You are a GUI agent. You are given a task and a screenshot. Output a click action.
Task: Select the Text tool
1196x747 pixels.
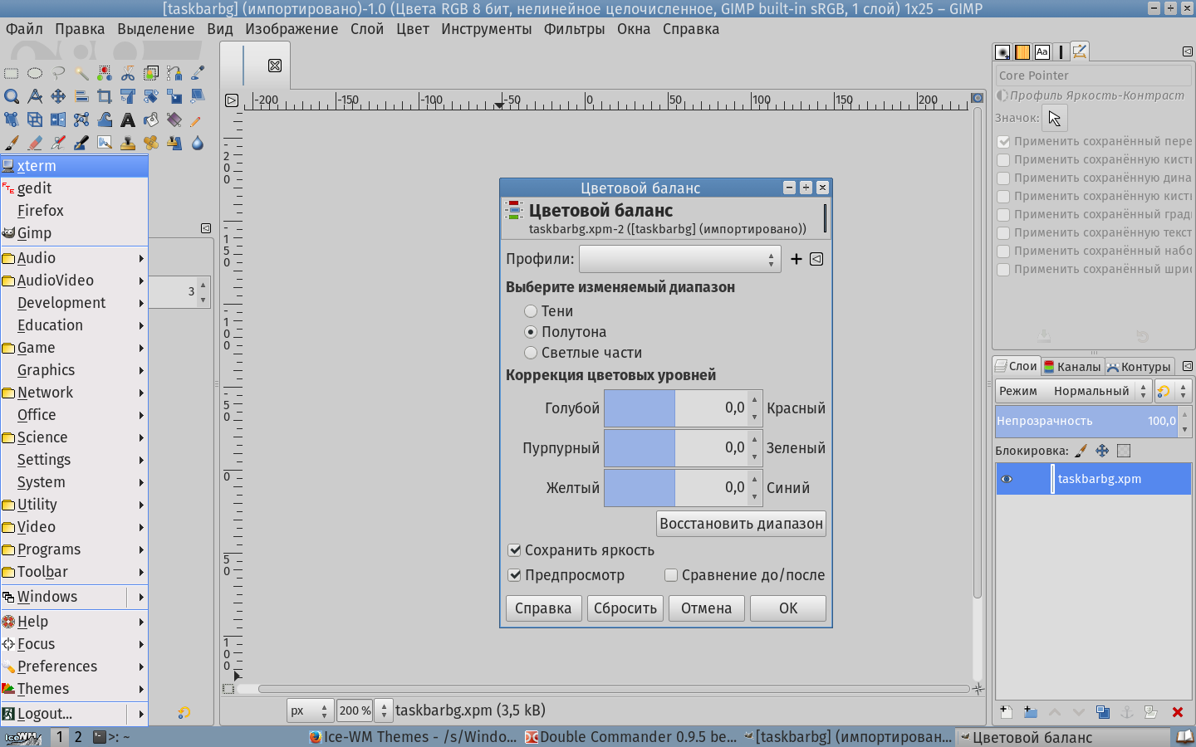pyautogui.click(x=128, y=120)
